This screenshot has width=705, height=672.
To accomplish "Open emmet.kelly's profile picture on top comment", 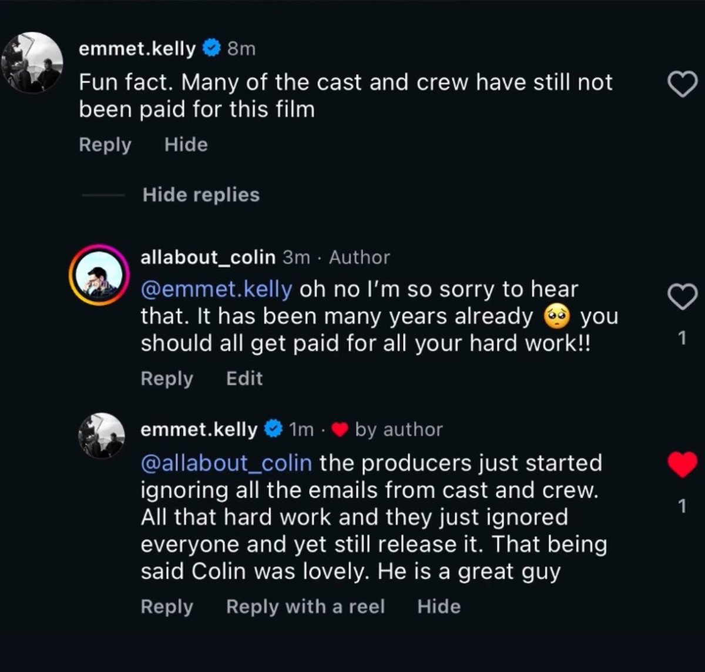I will coord(32,62).
